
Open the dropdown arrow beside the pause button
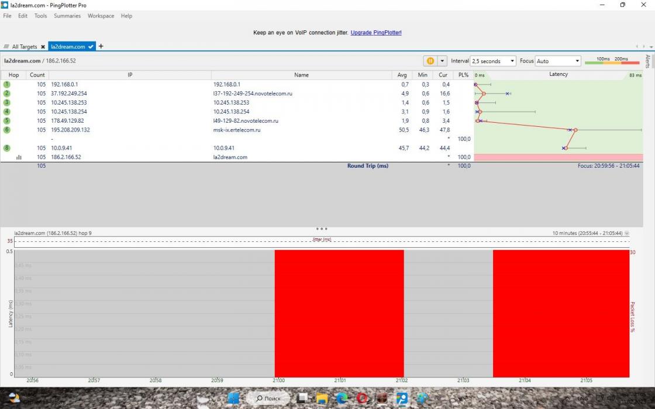pos(442,61)
